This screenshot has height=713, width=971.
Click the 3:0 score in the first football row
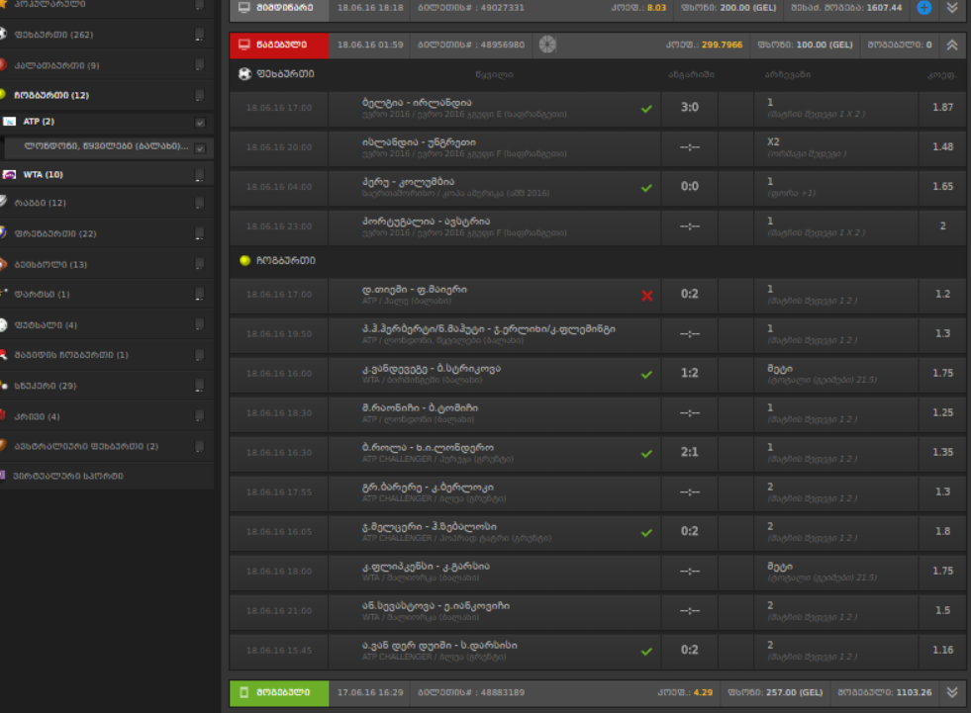pyautogui.click(x=690, y=107)
